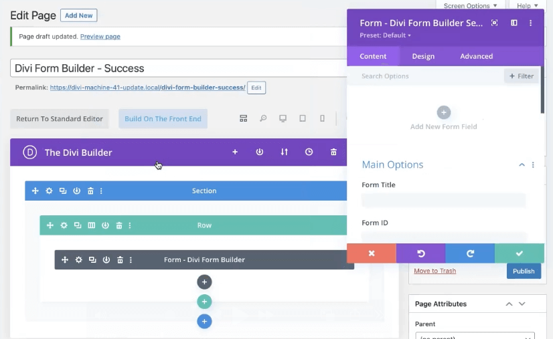
Task: Delete the Row with trash icon
Action: 119,225
